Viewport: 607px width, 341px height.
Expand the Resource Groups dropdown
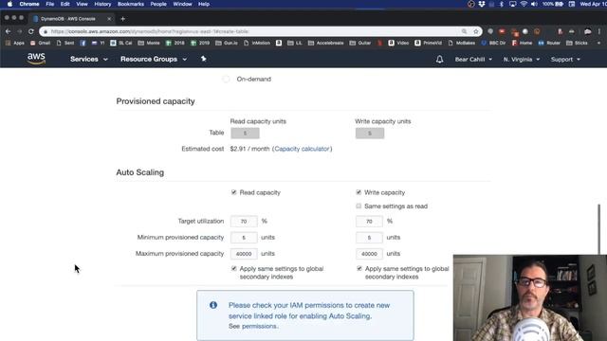[x=154, y=59]
